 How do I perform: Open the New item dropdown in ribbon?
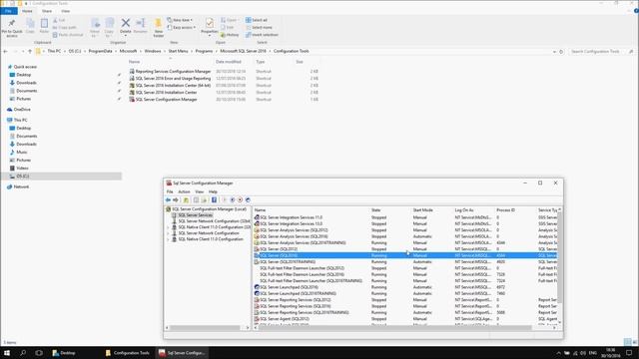click(x=180, y=20)
